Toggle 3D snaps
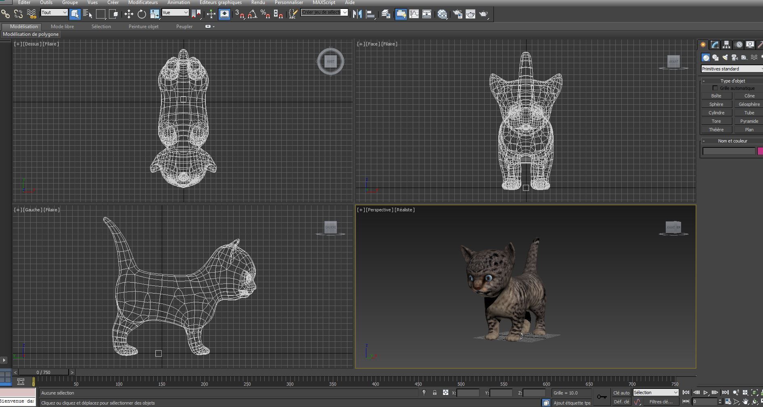 (x=240, y=14)
